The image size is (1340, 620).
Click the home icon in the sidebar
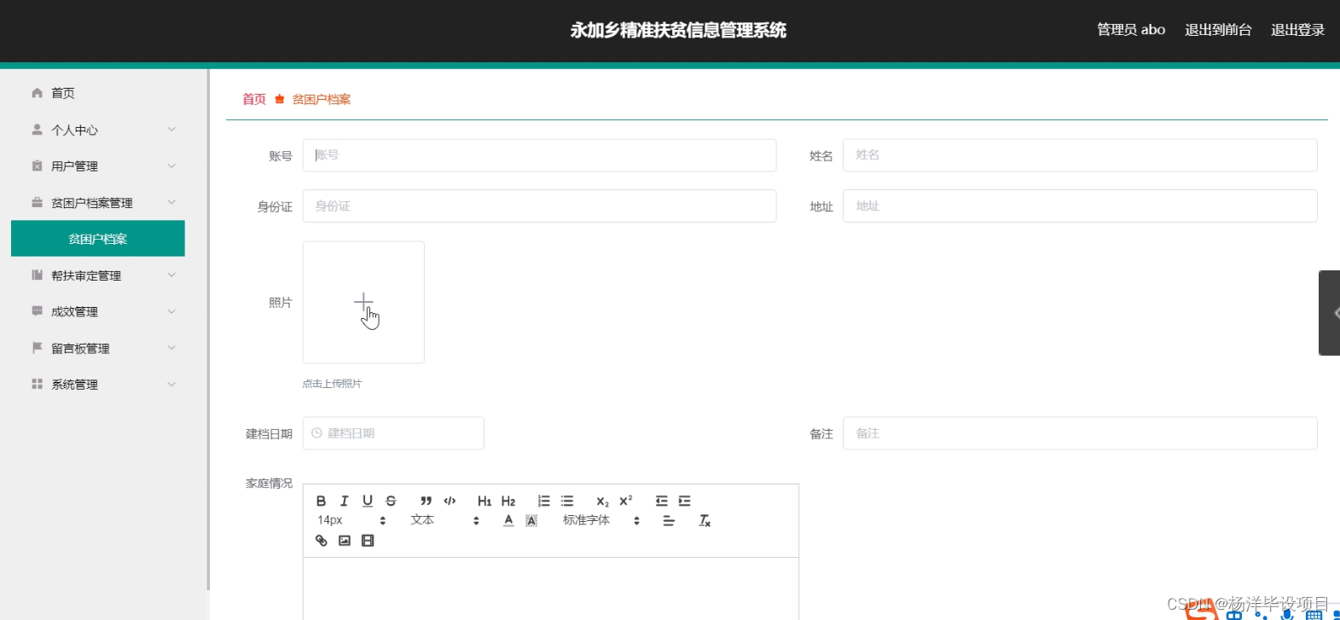pyautogui.click(x=37, y=93)
